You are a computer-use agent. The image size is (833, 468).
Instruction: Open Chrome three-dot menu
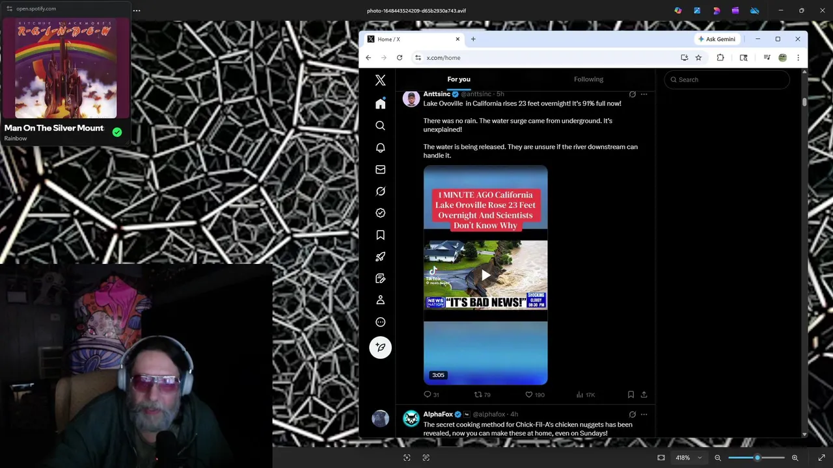click(798, 58)
